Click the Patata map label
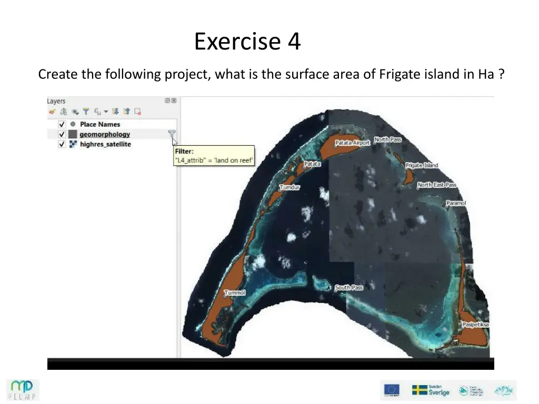Viewport: 539px width, 404px height. tap(312, 164)
